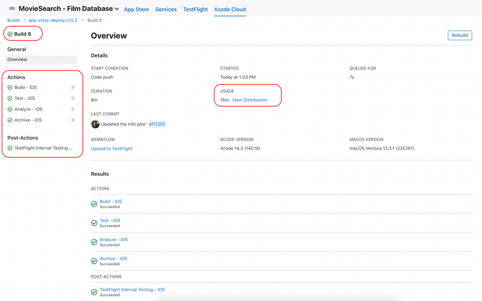
Task: Click the '7s' queued for value
Action: click(352, 77)
